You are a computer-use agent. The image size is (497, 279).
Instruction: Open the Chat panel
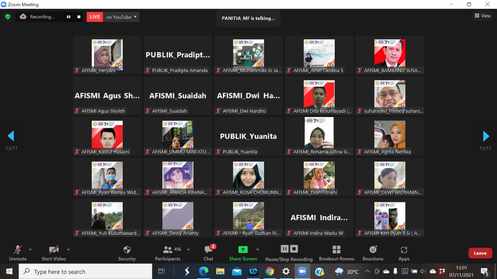209,253
